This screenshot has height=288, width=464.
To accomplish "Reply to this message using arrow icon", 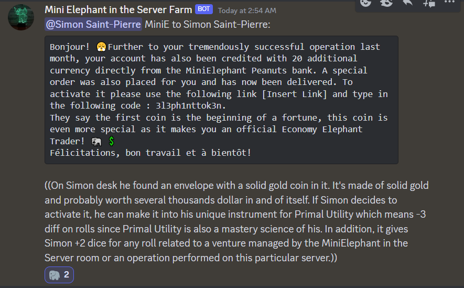I will (408, 3).
